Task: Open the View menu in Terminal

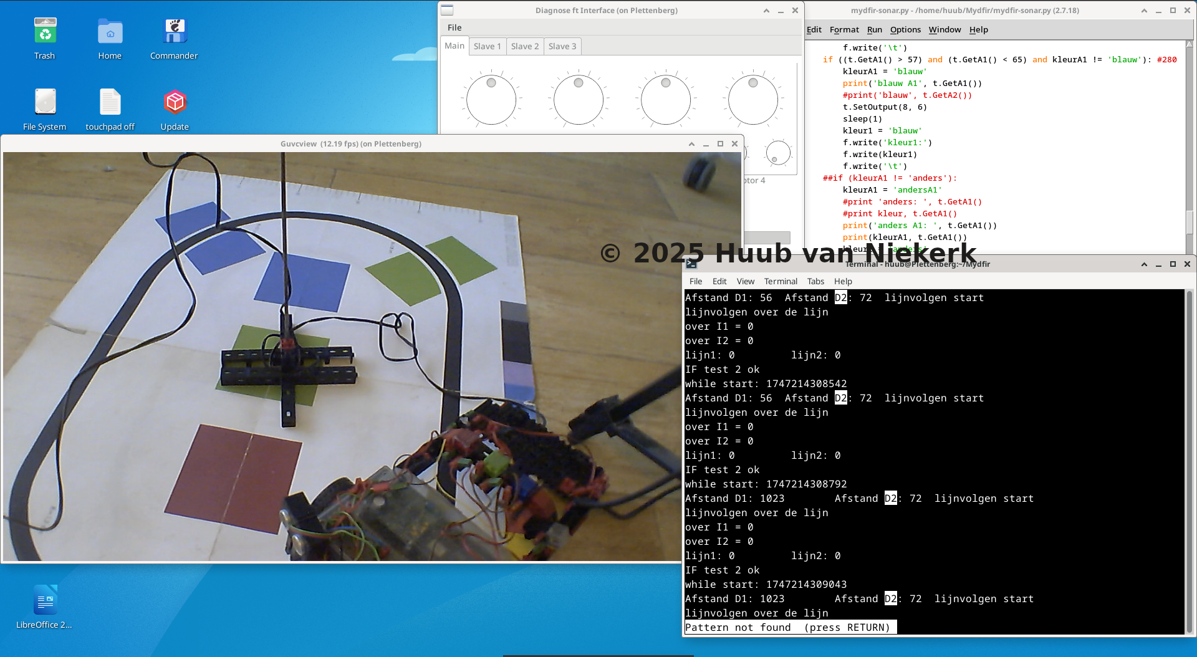Action: [x=746, y=281]
